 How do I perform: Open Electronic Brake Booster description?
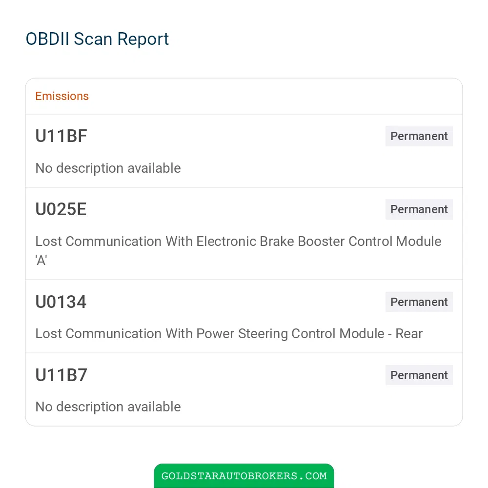point(238,250)
